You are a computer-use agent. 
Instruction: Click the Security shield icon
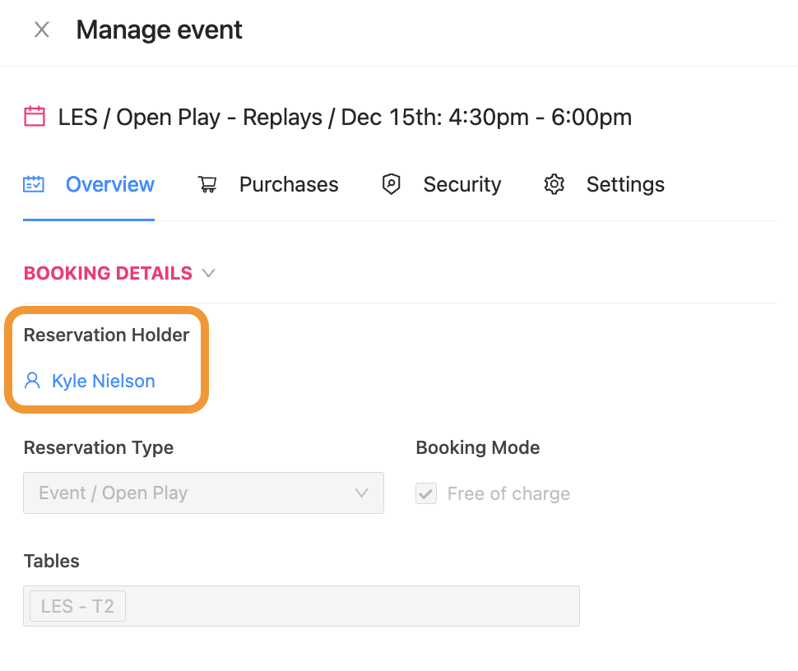392,184
